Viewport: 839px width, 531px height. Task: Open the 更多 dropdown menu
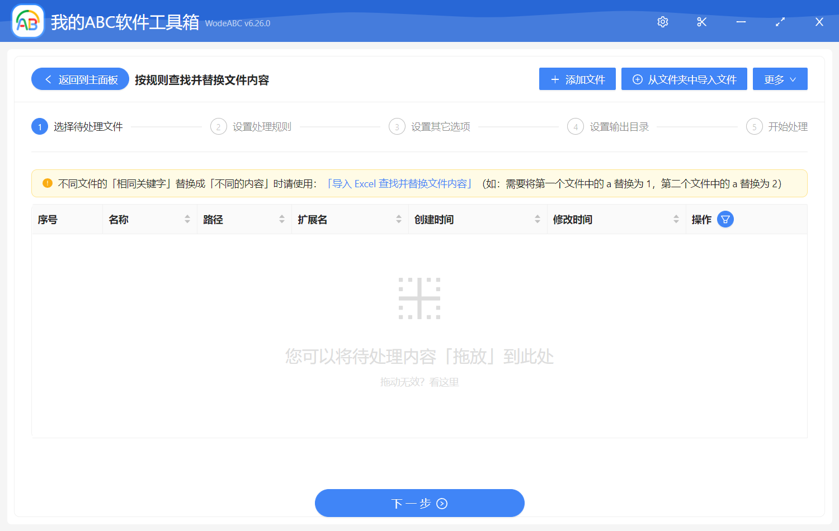click(x=780, y=79)
